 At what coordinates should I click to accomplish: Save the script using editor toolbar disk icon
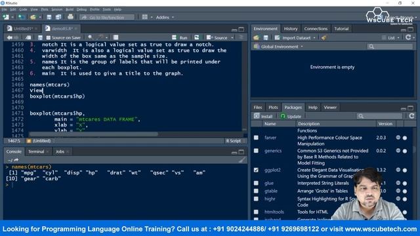pyautogui.click(x=40, y=37)
